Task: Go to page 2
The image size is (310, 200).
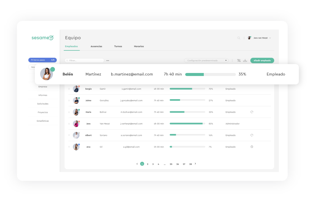Action: pyautogui.click(x=147, y=164)
